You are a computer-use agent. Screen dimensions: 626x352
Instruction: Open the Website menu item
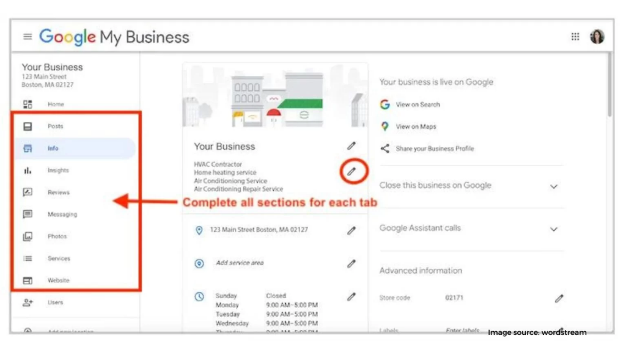tap(58, 280)
